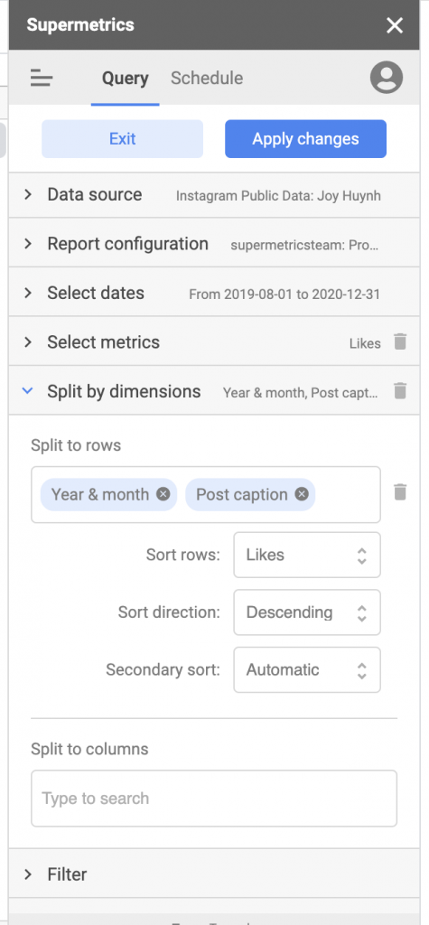Click 'From 2019-08-01 to 2020-12-31' text
The width and height of the screenshot is (429, 925).
pos(284,294)
